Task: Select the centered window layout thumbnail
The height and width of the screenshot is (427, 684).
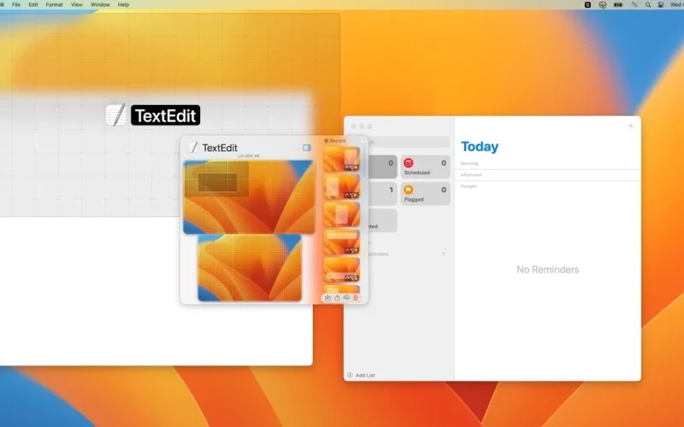Action: point(341,214)
